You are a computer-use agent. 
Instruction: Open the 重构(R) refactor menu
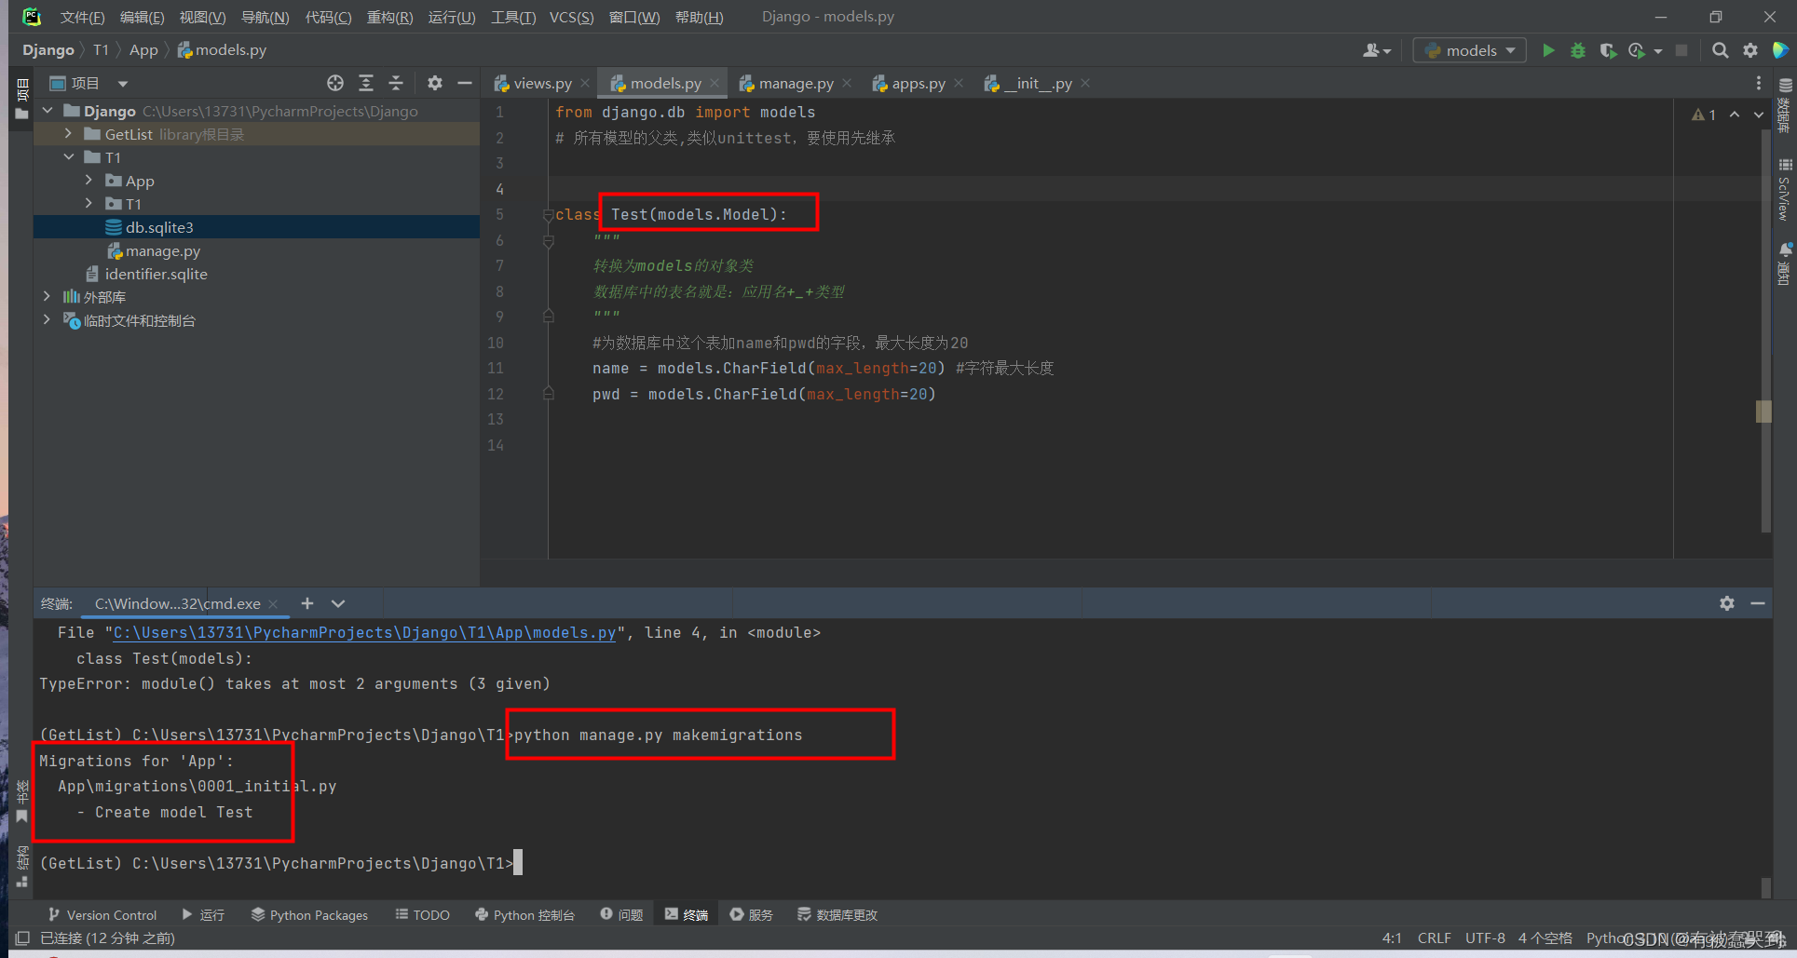pyautogui.click(x=389, y=17)
